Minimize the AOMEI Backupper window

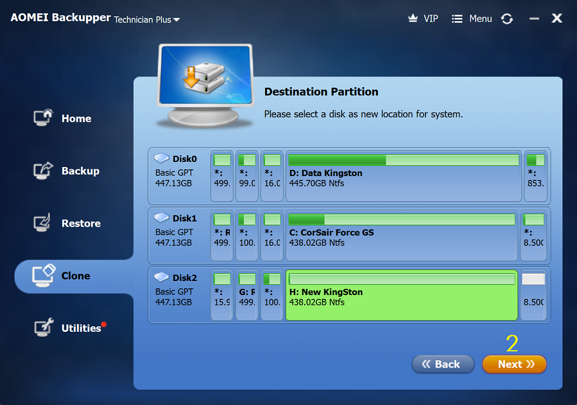(x=534, y=18)
